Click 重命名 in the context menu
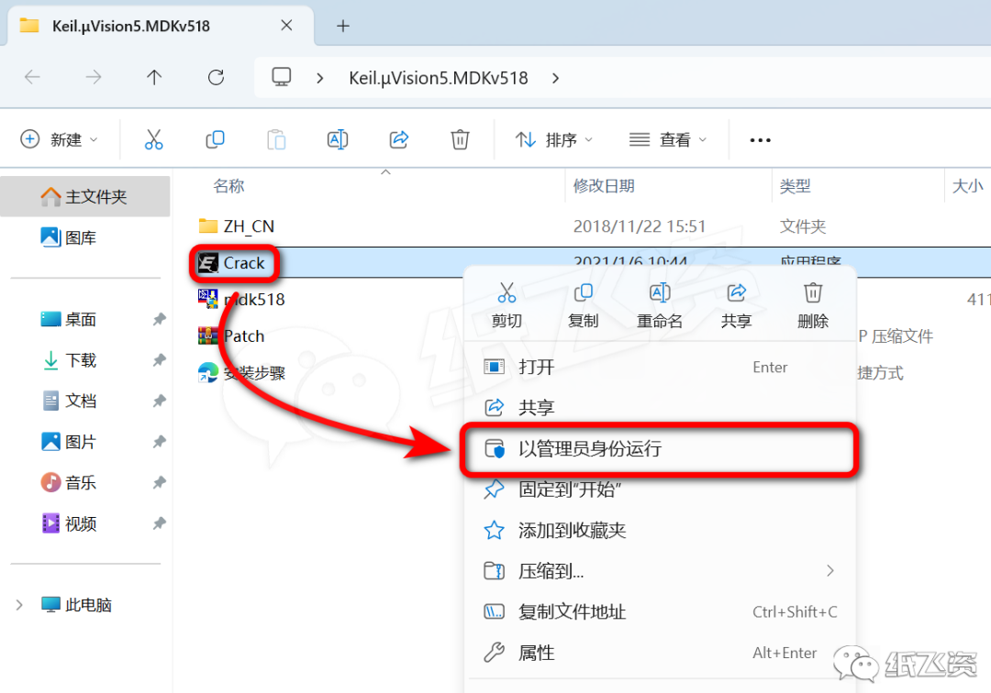The width and height of the screenshot is (991, 693). point(659,305)
